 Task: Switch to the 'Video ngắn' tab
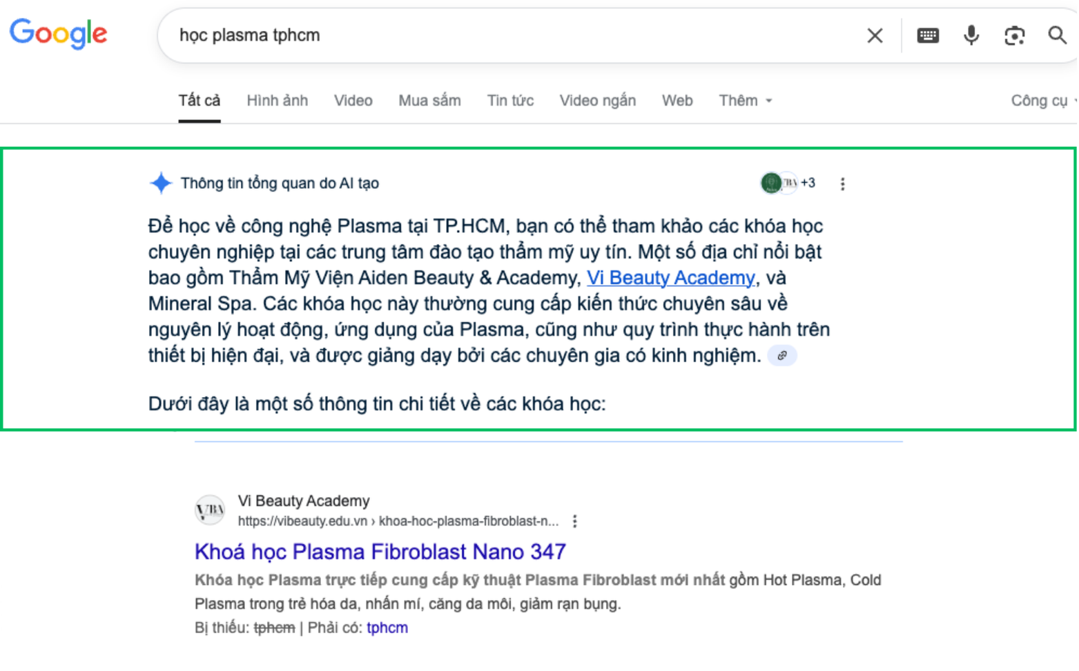click(598, 101)
